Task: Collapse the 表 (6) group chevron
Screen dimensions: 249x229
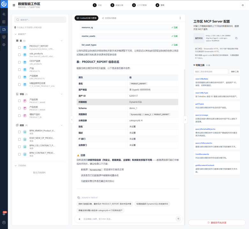Action: [62, 41]
